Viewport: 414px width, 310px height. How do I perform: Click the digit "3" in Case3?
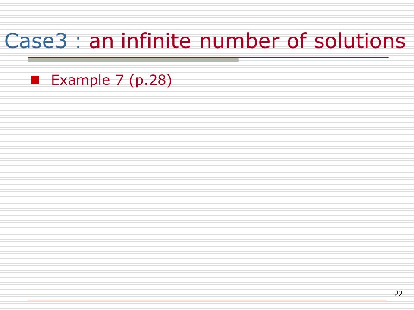(x=61, y=41)
